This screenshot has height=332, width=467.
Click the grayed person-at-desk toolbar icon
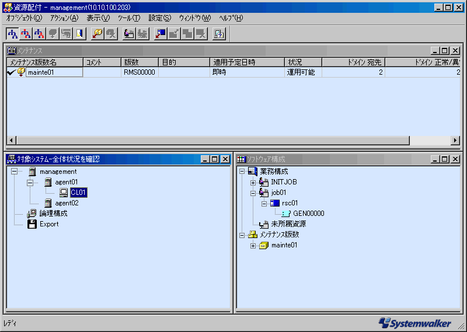click(x=142, y=34)
